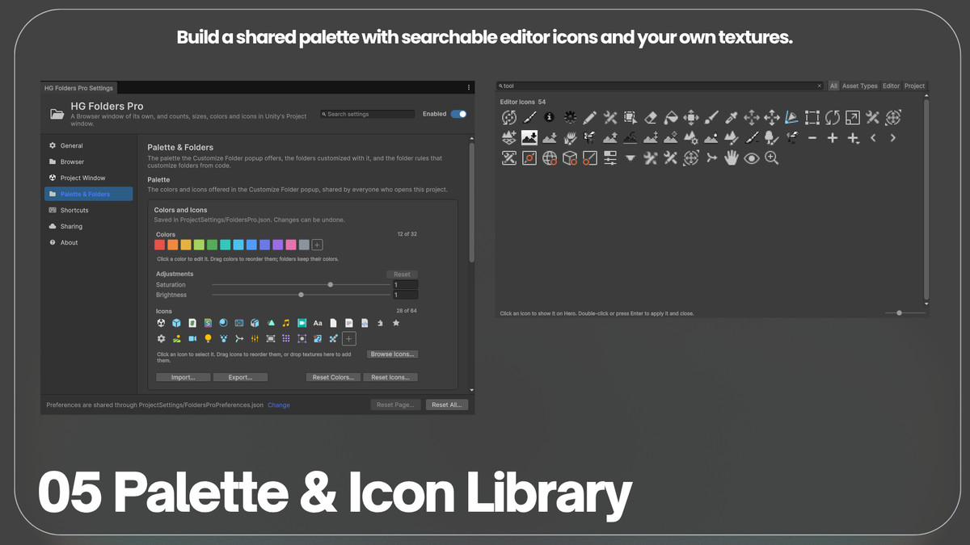Pick the eraser icon in Editor Icons
970x545 pixels.
pos(651,118)
